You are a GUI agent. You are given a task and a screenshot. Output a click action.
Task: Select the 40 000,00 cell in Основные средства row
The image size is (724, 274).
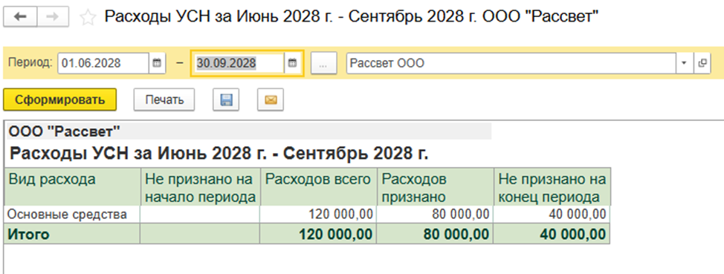552,215
